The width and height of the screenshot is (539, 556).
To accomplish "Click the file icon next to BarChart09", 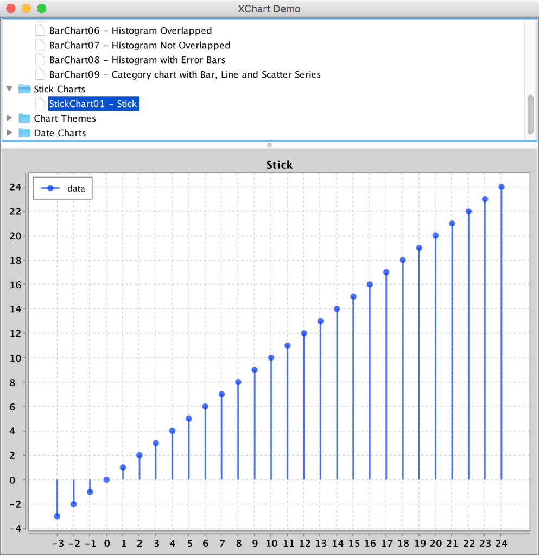I will tap(40, 74).
